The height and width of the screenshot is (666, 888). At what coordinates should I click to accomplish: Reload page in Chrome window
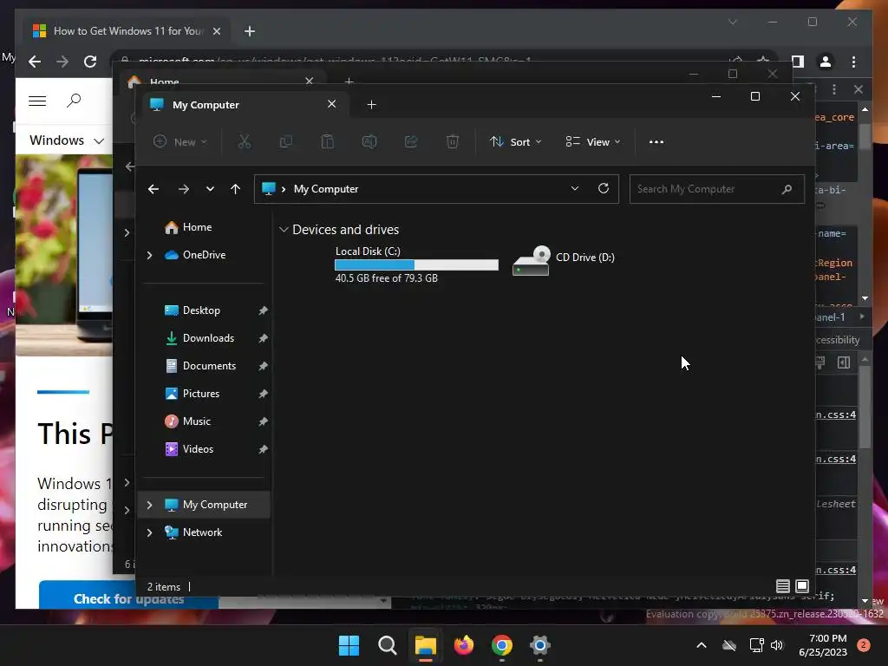coord(90,62)
